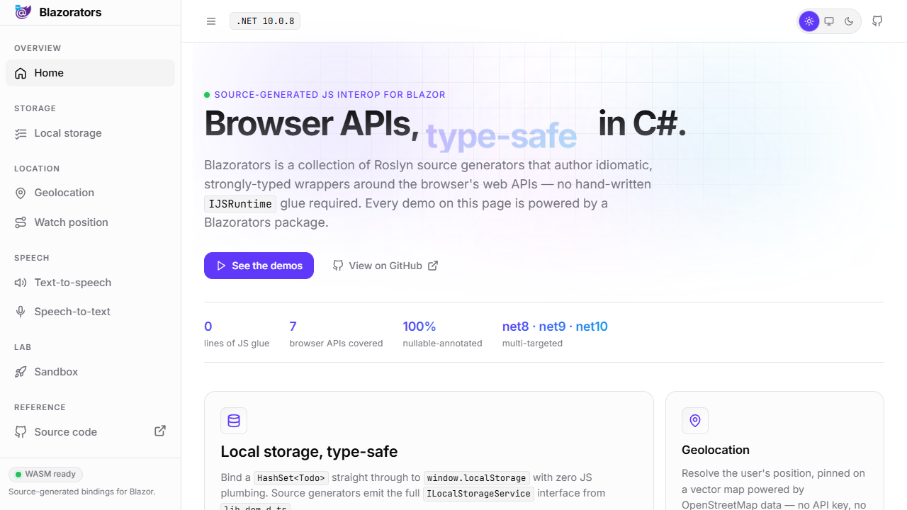Open the View on GitHub link
The width and height of the screenshot is (907, 510).
(385, 266)
